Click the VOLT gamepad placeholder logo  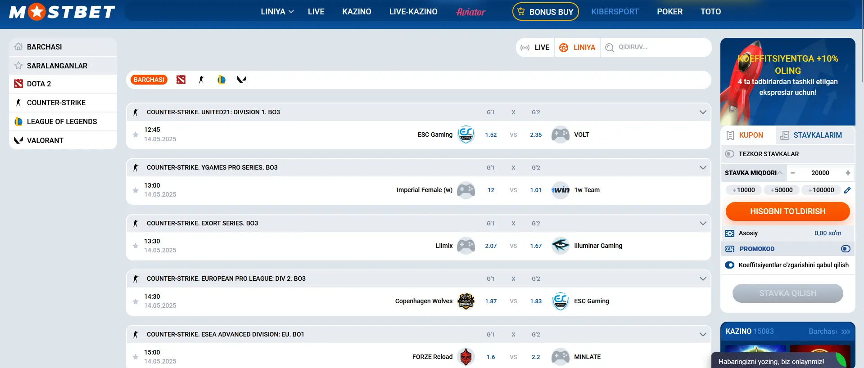561,135
